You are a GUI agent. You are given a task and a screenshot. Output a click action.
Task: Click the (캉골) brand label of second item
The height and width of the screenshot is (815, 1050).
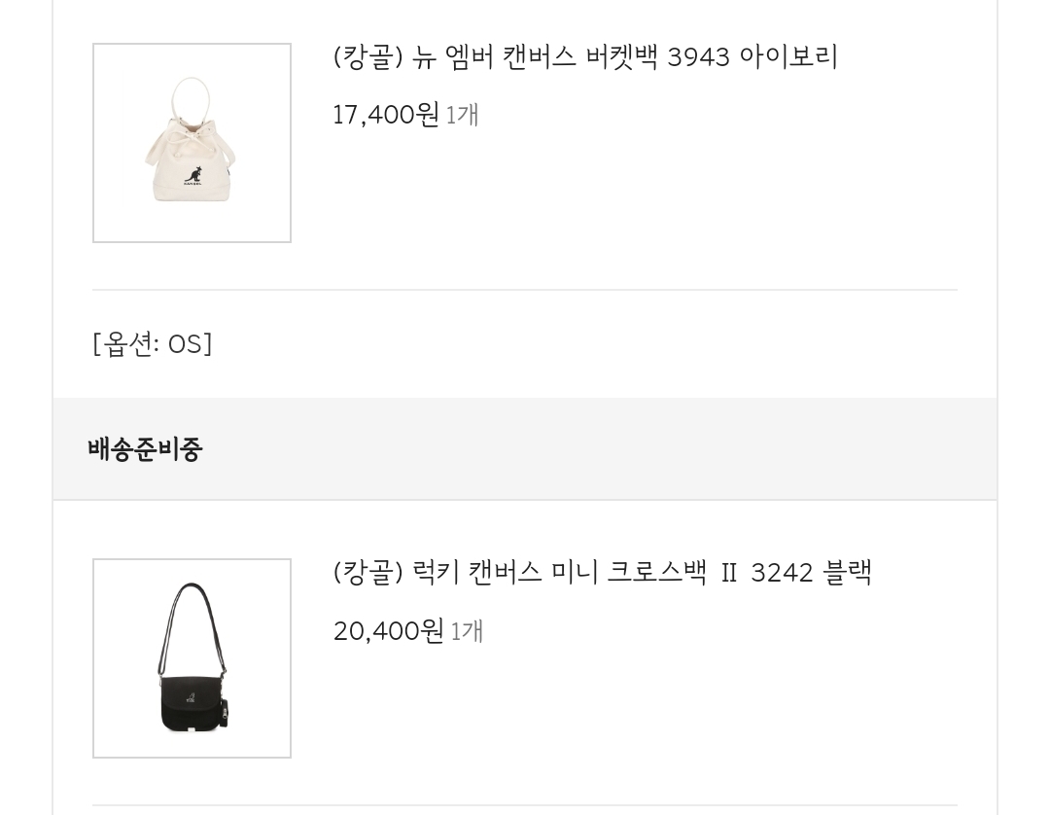click(367, 573)
